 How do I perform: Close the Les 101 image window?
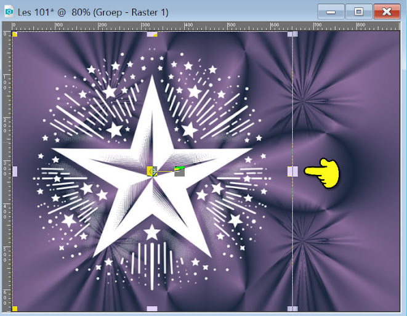(387, 12)
